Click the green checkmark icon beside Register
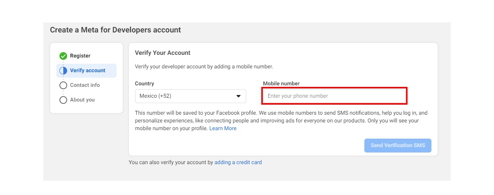 coord(63,56)
